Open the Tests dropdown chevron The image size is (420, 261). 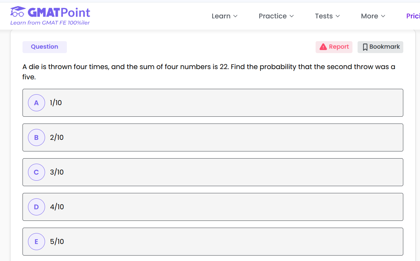[x=338, y=16]
